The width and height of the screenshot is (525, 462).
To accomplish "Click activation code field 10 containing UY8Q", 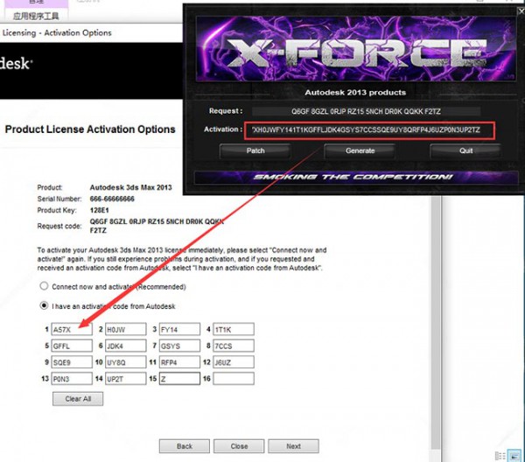I will point(125,362).
